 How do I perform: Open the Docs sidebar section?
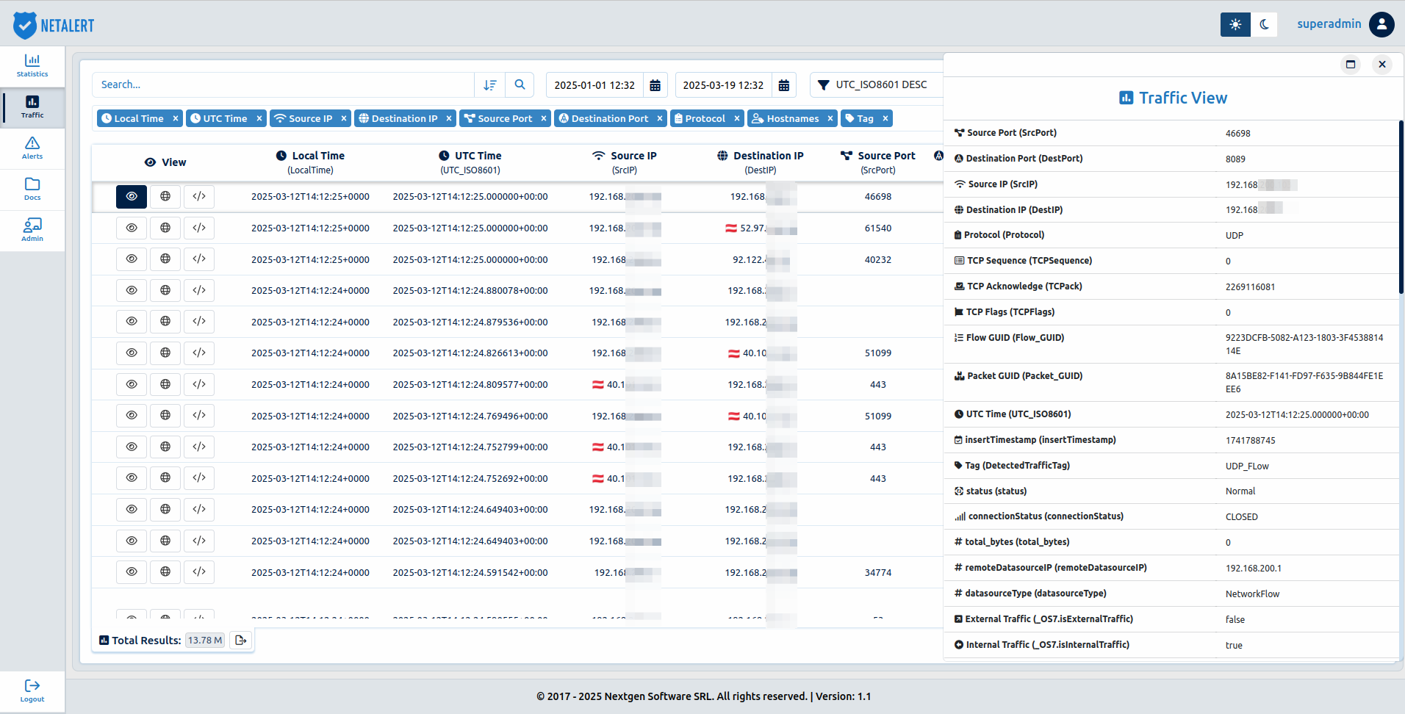[x=32, y=190]
